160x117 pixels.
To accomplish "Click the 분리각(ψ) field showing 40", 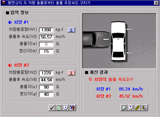I will coord(46,94).
